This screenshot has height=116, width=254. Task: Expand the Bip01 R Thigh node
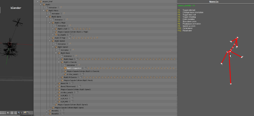tap(50, 38)
